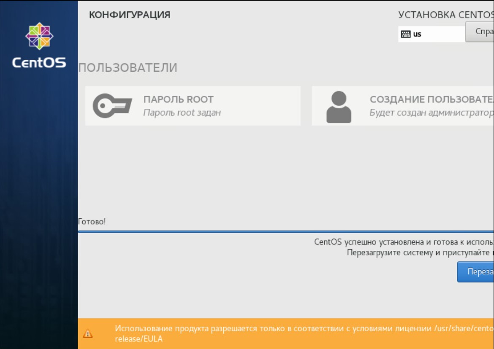Click the 'Готово!' status text
Image resolution: width=494 pixels, height=349 pixels.
[x=92, y=222]
